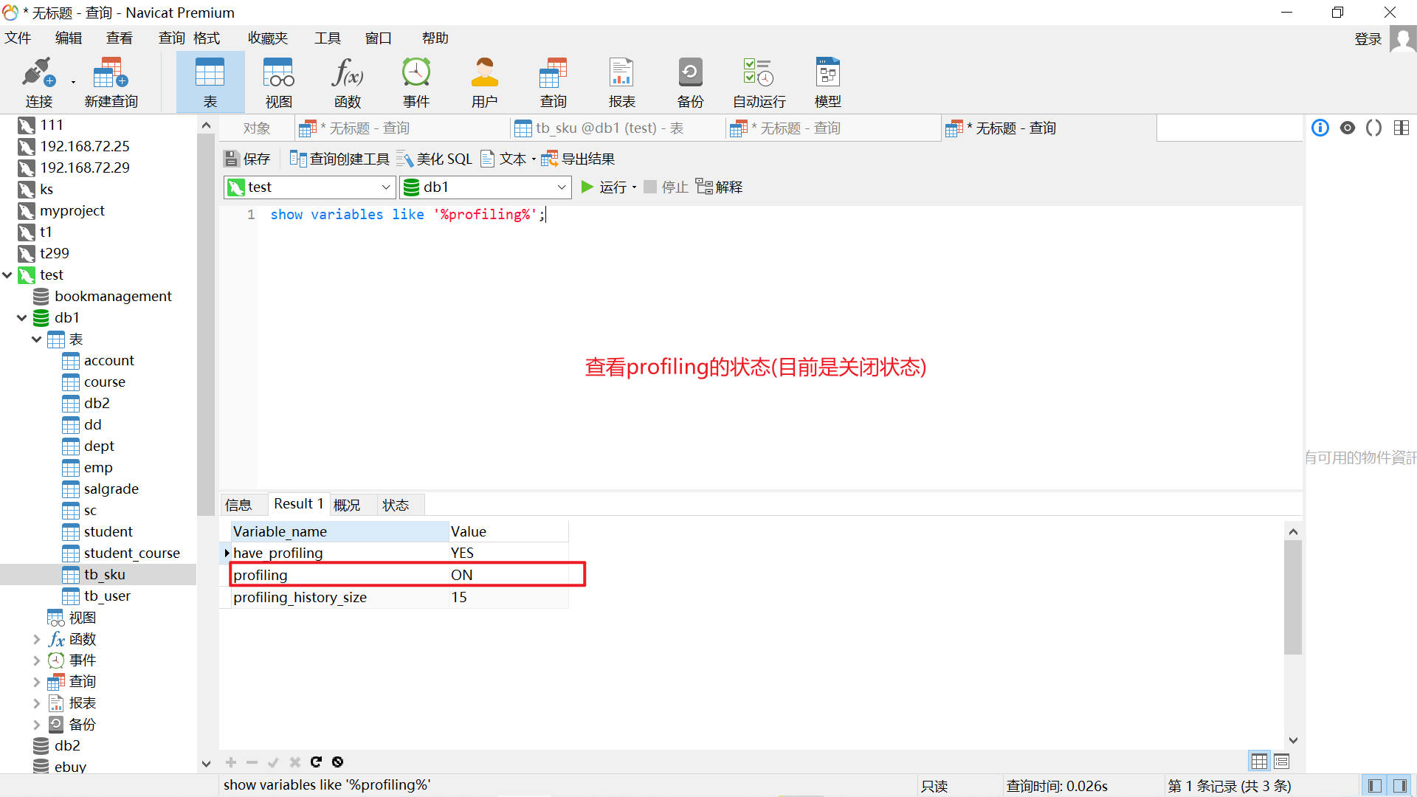The image size is (1417, 797).
Task: Switch result to grid view
Action: click(x=1259, y=762)
